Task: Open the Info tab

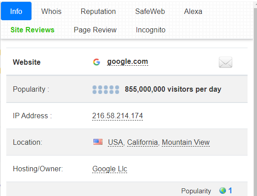Action: click(x=16, y=11)
